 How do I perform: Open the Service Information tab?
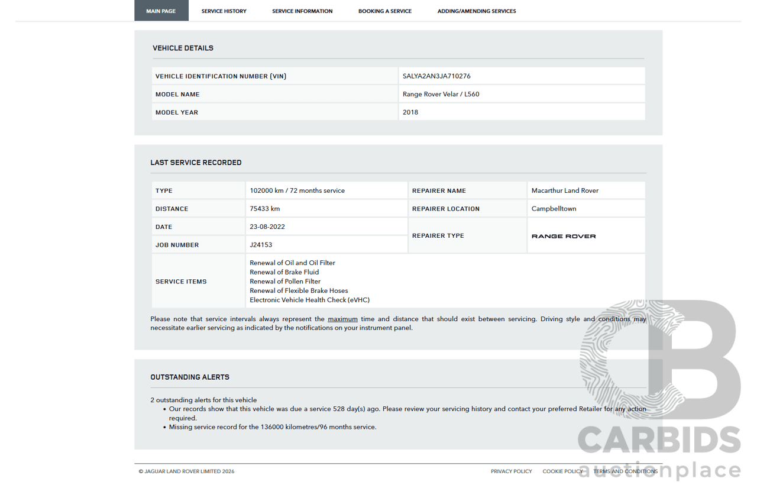point(302,11)
